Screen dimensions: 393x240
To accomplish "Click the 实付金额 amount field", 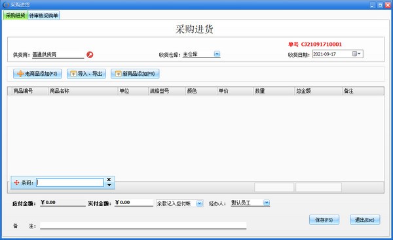I will pyautogui.click(x=134, y=203).
